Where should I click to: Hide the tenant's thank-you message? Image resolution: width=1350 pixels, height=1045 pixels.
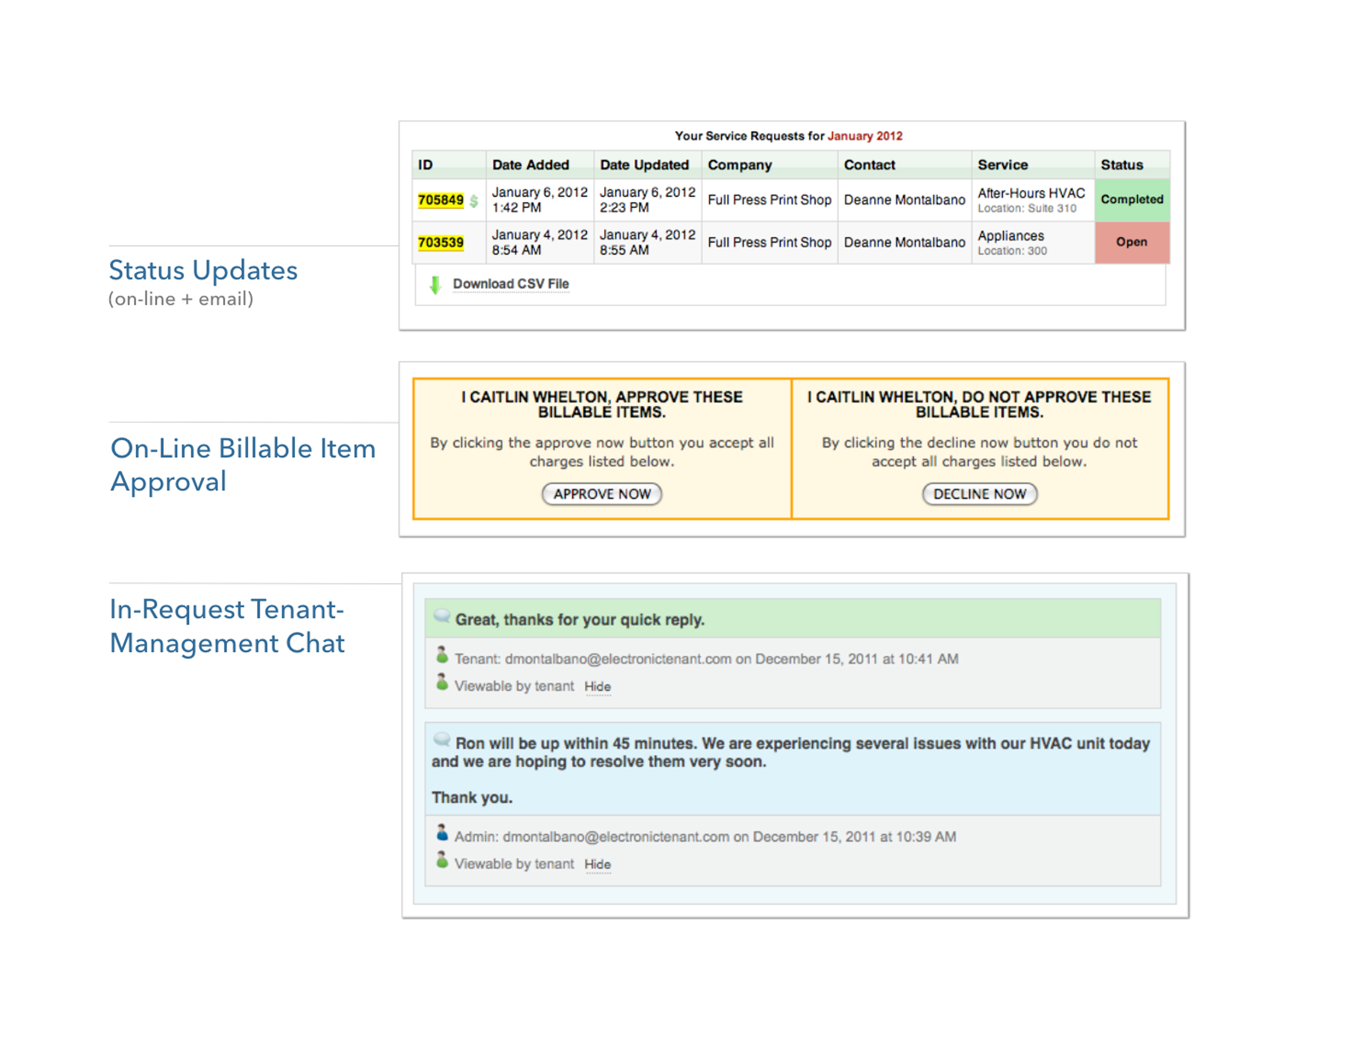click(x=597, y=687)
